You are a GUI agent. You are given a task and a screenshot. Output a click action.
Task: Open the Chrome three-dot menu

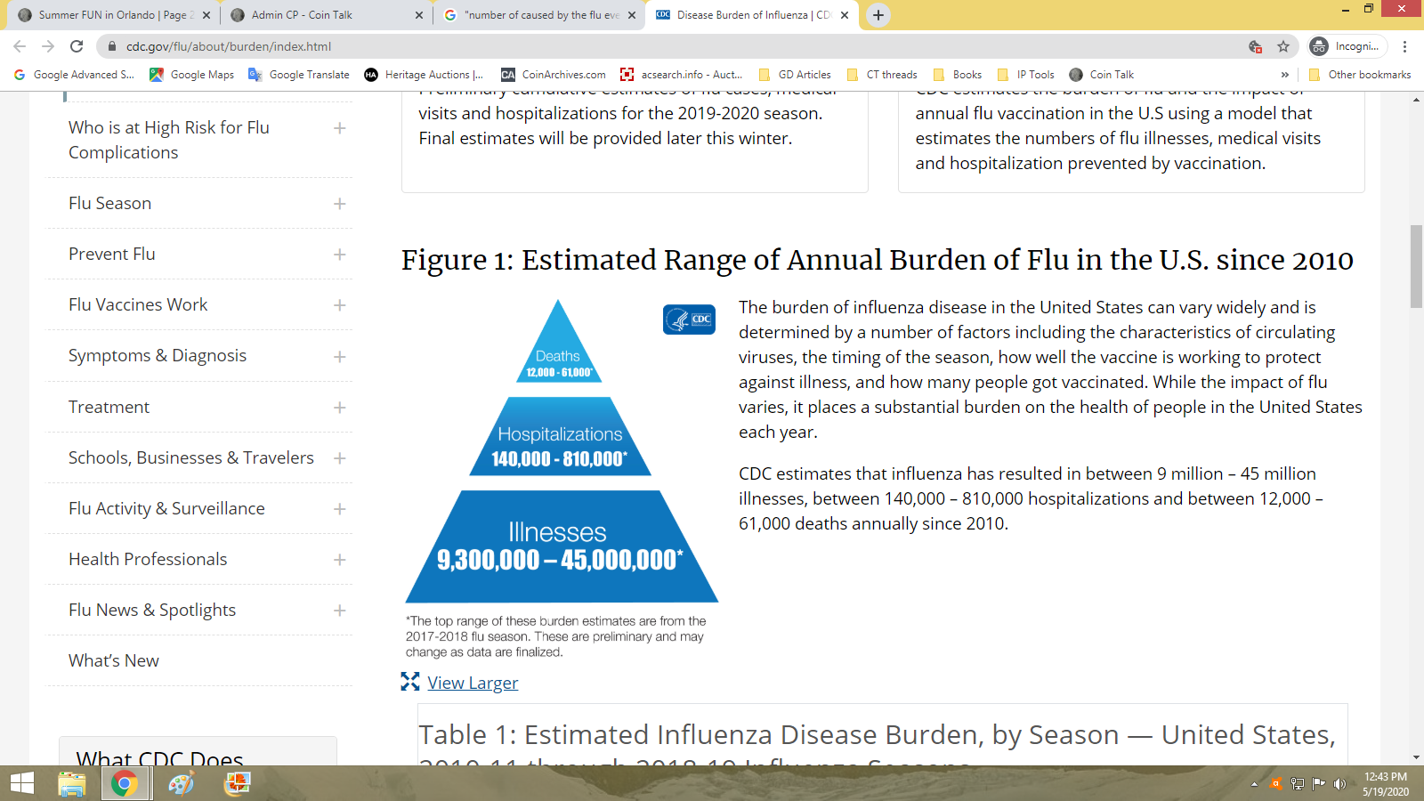coord(1404,46)
